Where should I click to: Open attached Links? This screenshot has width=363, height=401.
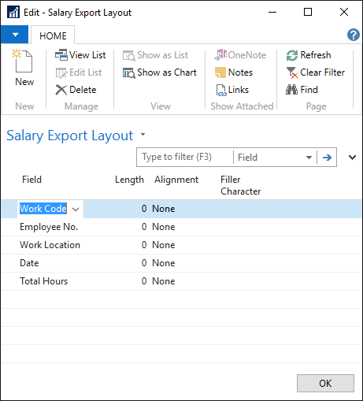pos(232,90)
